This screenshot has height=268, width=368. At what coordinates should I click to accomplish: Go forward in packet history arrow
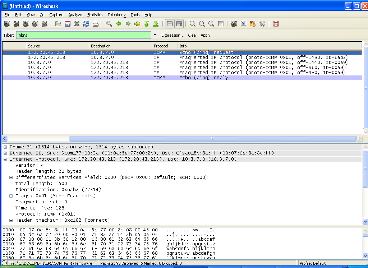[128, 24]
